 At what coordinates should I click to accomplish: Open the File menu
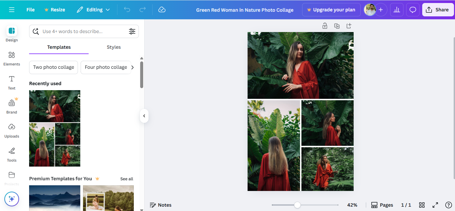(x=30, y=10)
